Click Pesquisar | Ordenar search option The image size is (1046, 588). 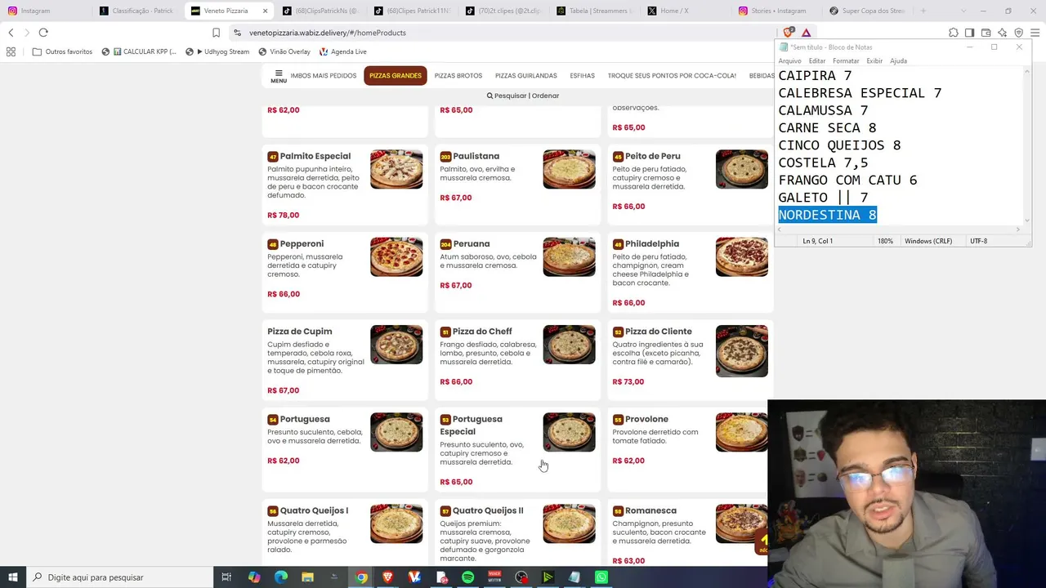point(523,96)
